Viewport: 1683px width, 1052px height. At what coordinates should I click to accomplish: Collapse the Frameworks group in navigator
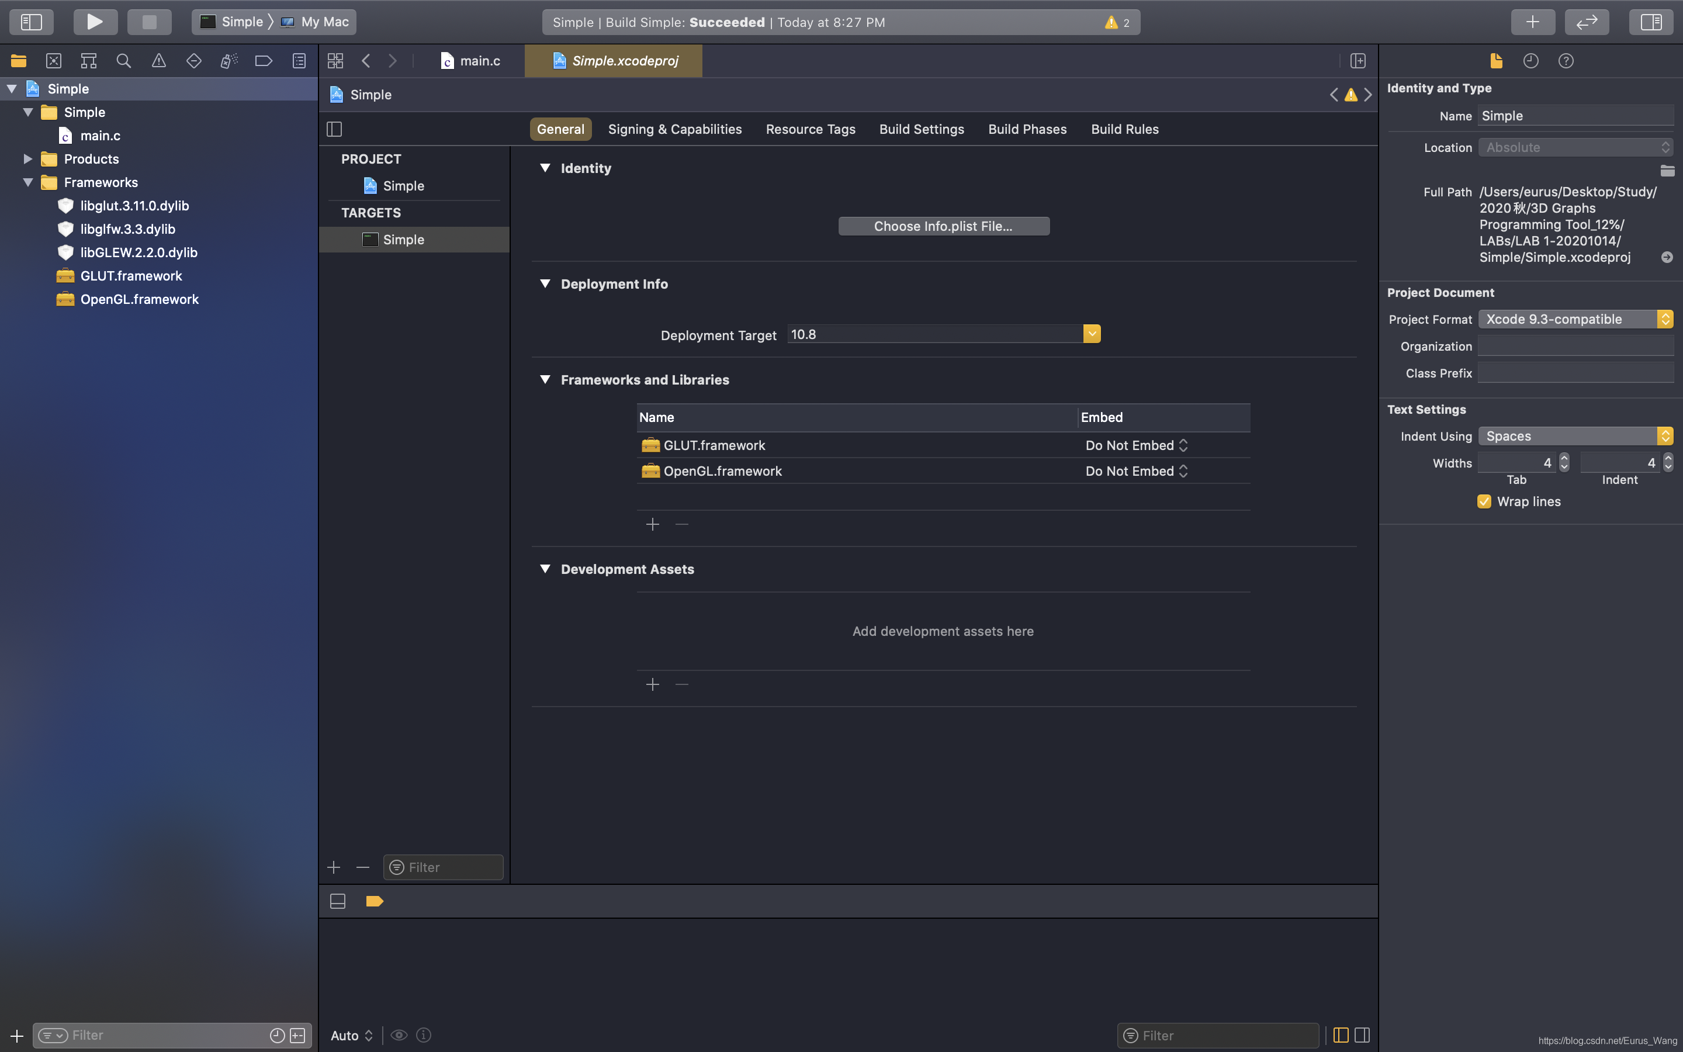28,182
